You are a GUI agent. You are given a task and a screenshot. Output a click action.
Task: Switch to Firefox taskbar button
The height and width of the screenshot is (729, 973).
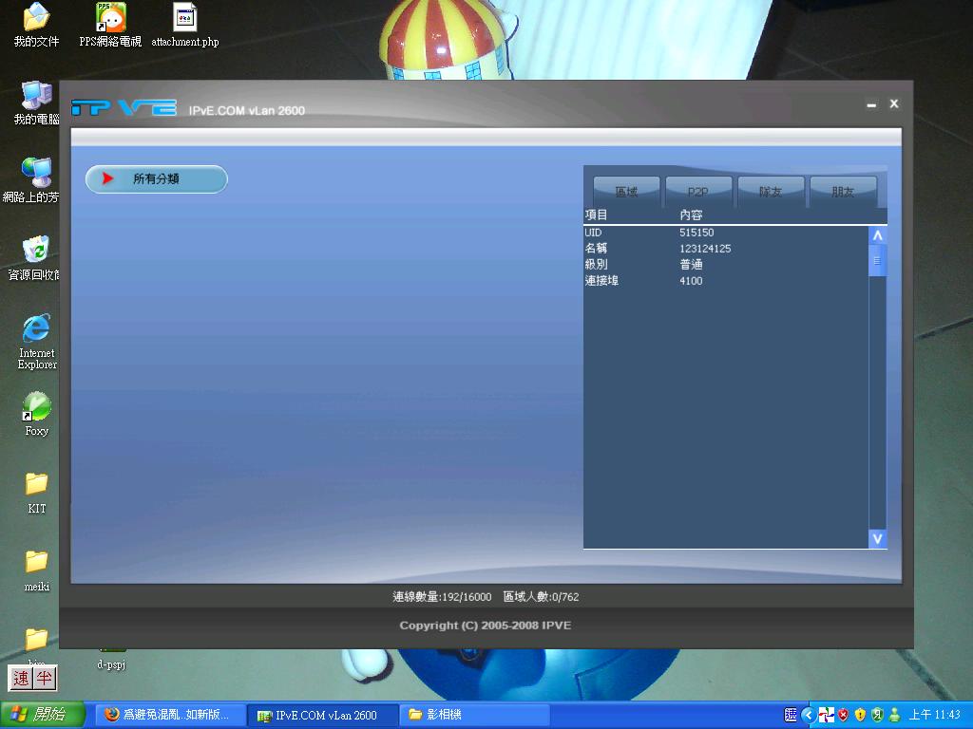point(170,715)
